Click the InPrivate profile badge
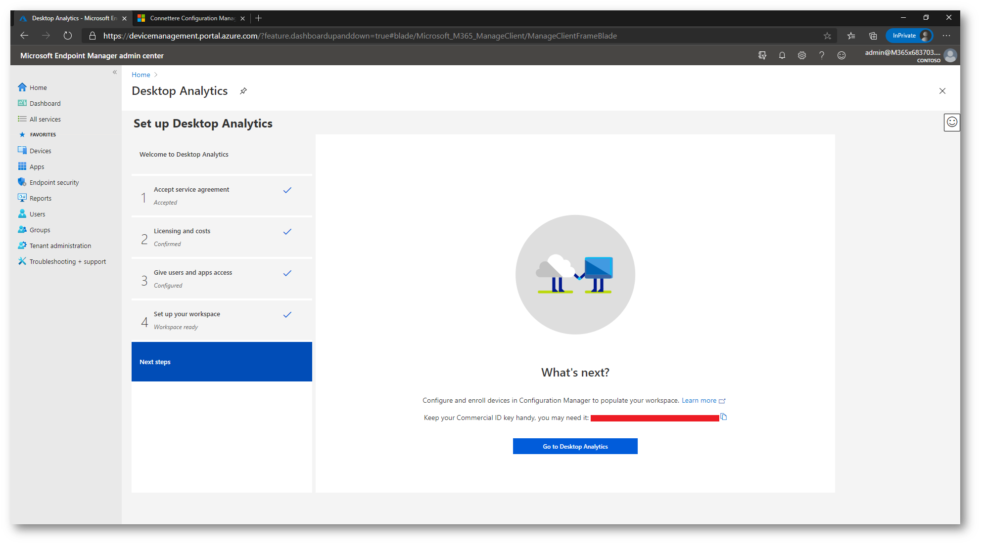 [910, 36]
